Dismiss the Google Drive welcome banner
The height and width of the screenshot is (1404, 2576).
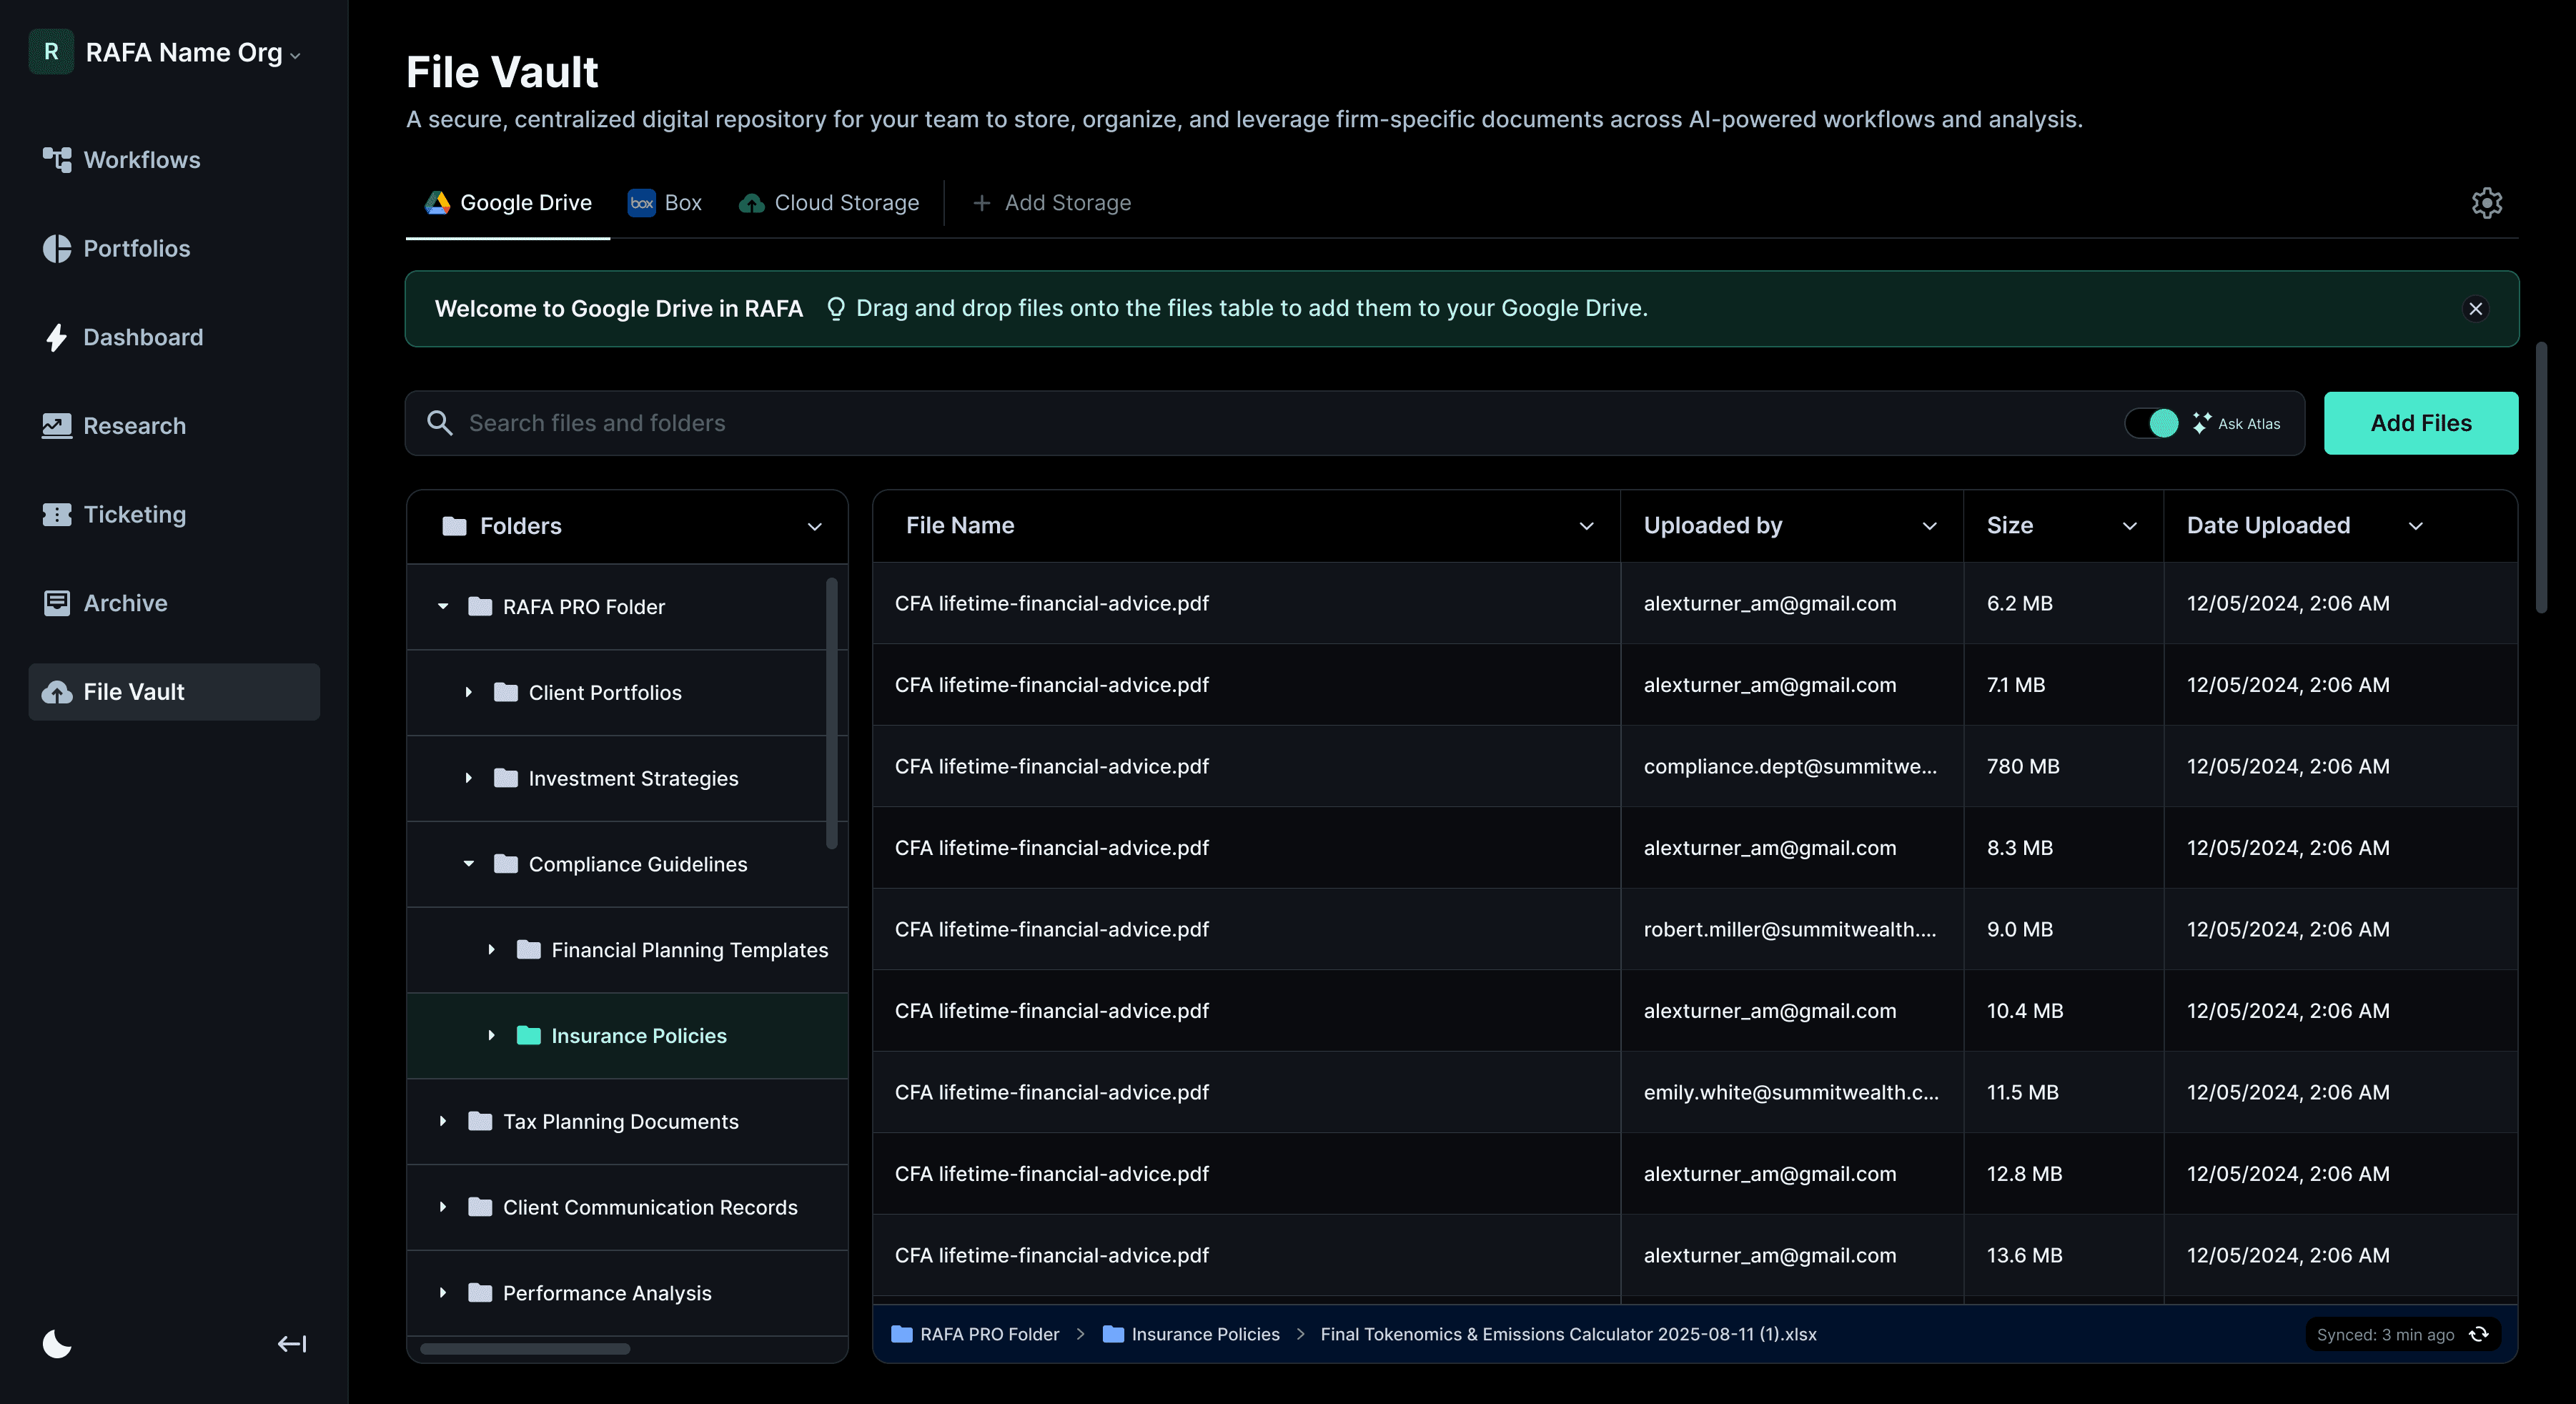click(x=2475, y=309)
